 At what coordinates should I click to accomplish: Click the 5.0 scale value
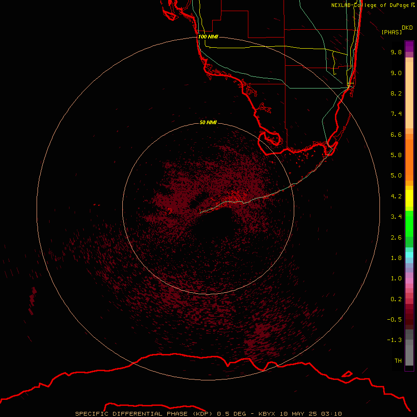(x=396, y=176)
